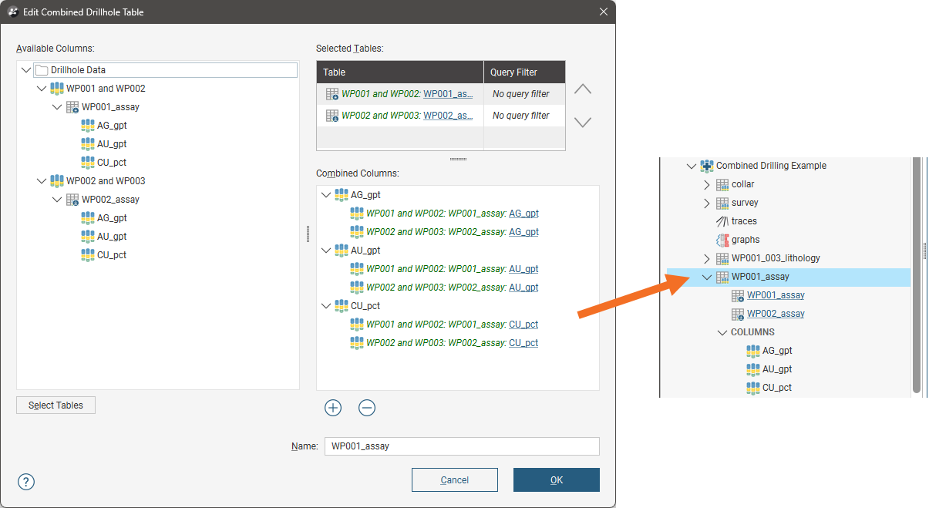Expand the collar table in project tree
Screen dimensions: 929x508
[x=707, y=184]
